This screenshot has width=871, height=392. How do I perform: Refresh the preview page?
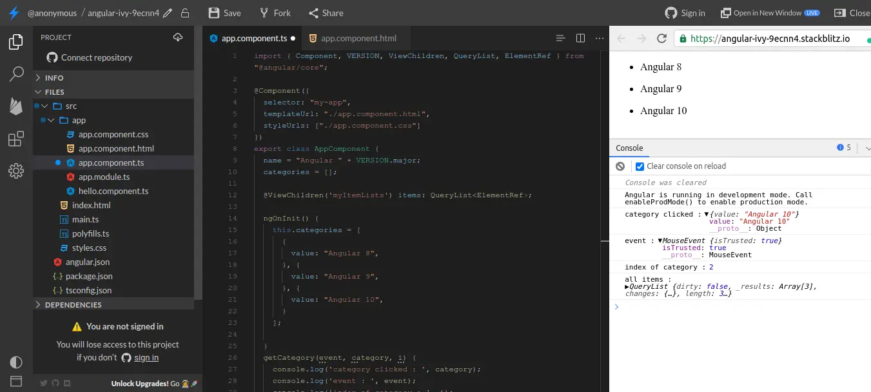(x=661, y=38)
